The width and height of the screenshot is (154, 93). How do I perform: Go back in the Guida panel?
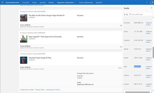pyautogui.click(x=125, y=14)
